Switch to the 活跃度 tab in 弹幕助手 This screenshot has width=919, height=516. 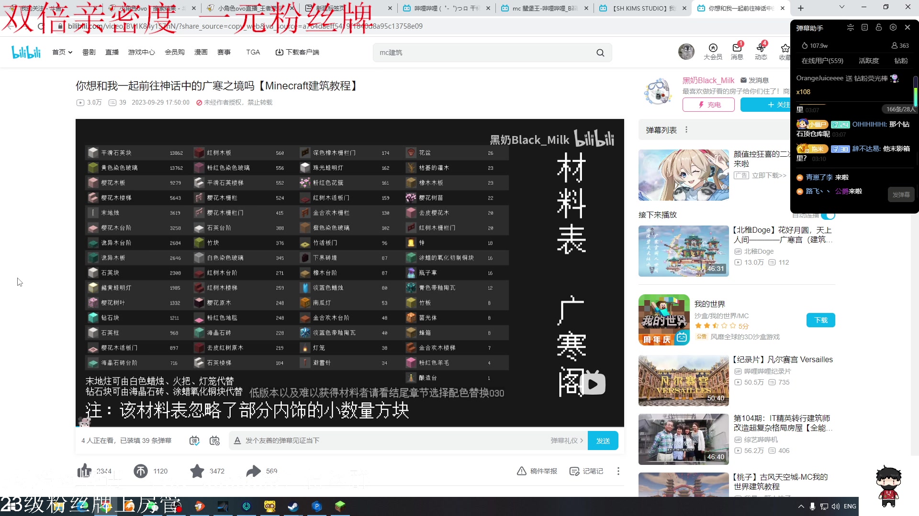(x=868, y=61)
